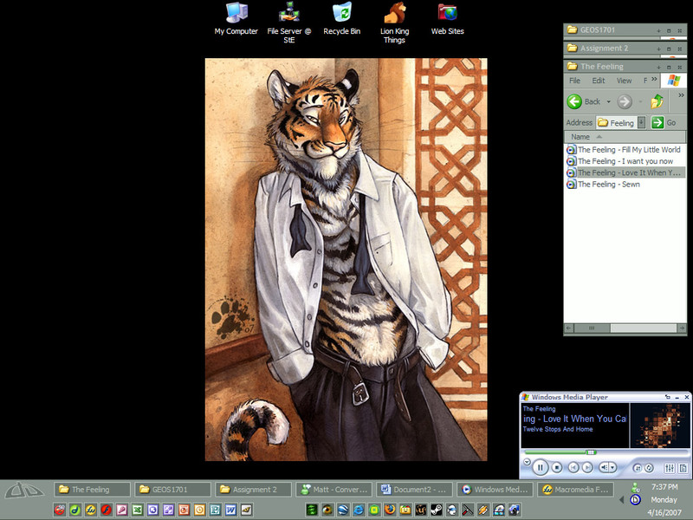Click the greyed Forward arrow in Explorer
The width and height of the screenshot is (693, 520).
point(625,101)
